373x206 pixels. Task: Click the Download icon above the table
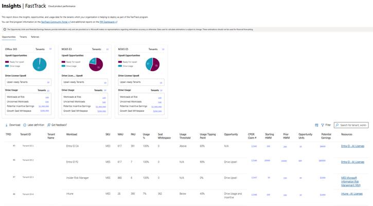tap(7, 125)
